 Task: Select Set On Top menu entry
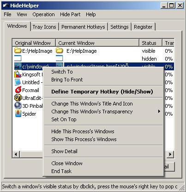click(64, 119)
